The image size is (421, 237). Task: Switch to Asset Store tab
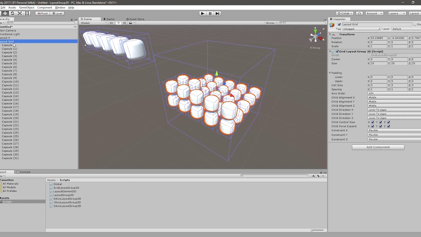pyautogui.click(x=135, y=19)
